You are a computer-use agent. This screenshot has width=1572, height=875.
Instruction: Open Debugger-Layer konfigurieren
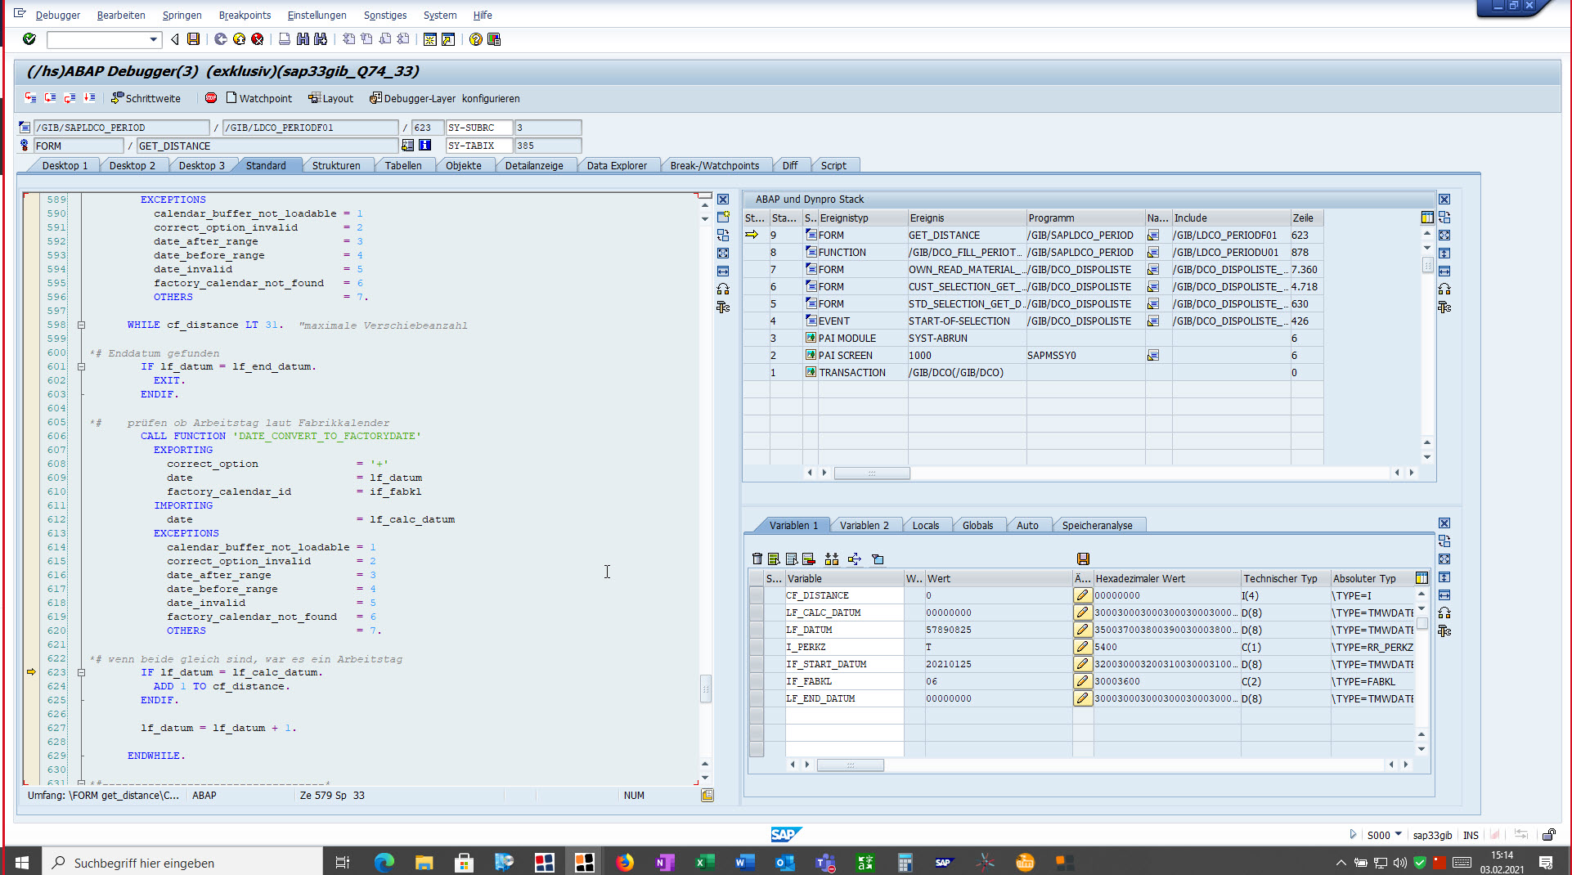tap(444, 98)
